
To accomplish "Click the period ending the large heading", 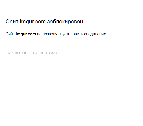I will click(84, 23).
